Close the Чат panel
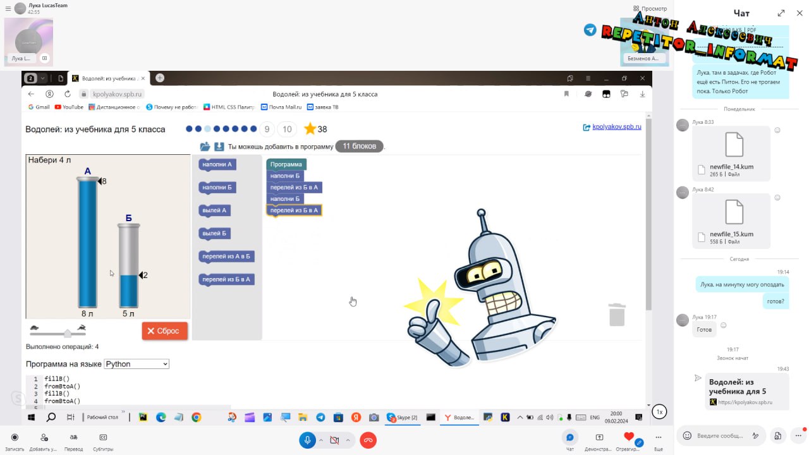Screen dimensions: 809x455 pyautogui.click(x=798, y=13)
